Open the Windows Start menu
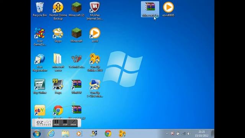245x138 pixels. [37, 134]
